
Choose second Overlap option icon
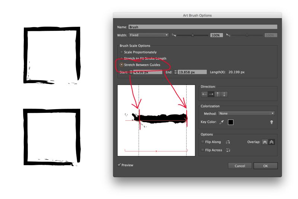click(272, 142)
